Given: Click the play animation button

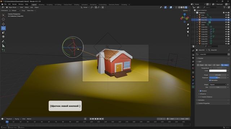Looking at the screenshot, I should [98, 119].
